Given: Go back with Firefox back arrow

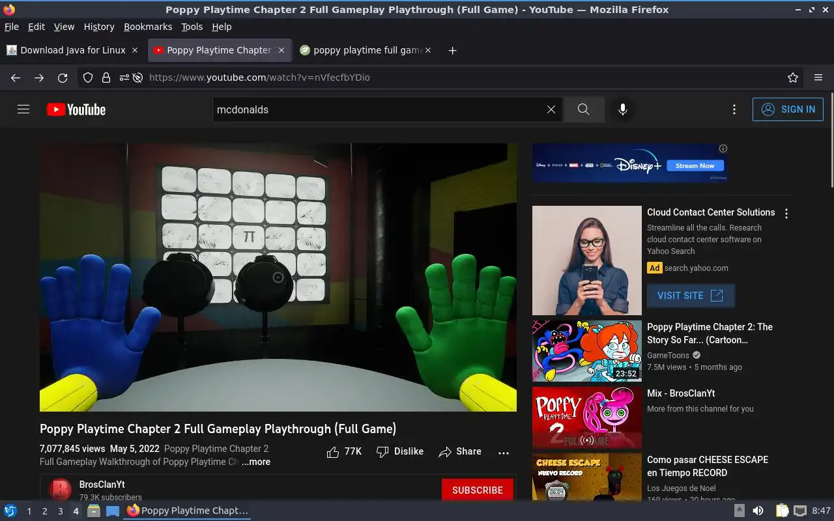Looking at the screenshot, I should coord(16,77).
